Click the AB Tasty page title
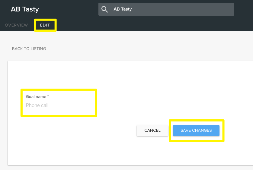The width and height of the screenshot is (253, 170). coord(25,9)
